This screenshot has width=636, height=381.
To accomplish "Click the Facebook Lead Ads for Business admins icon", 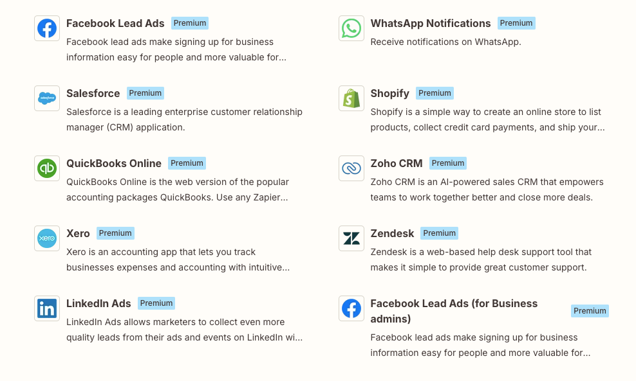I will 351,308.
